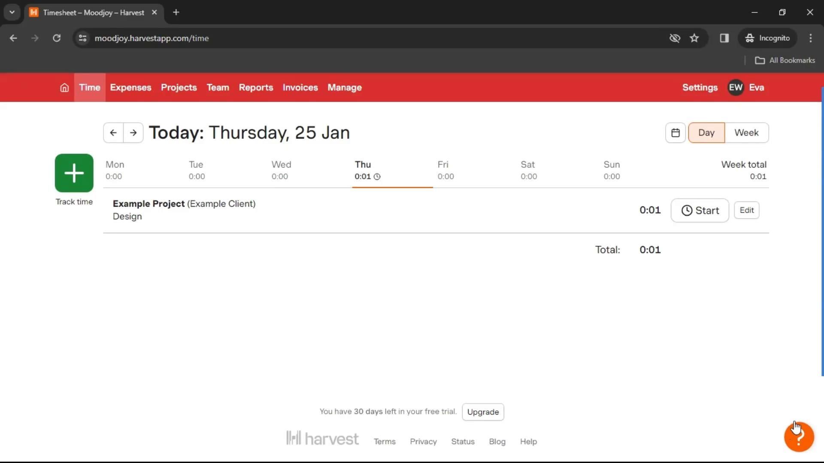Open the calendar date picker icon
This screenshot has height=463, width=824.
675,133
